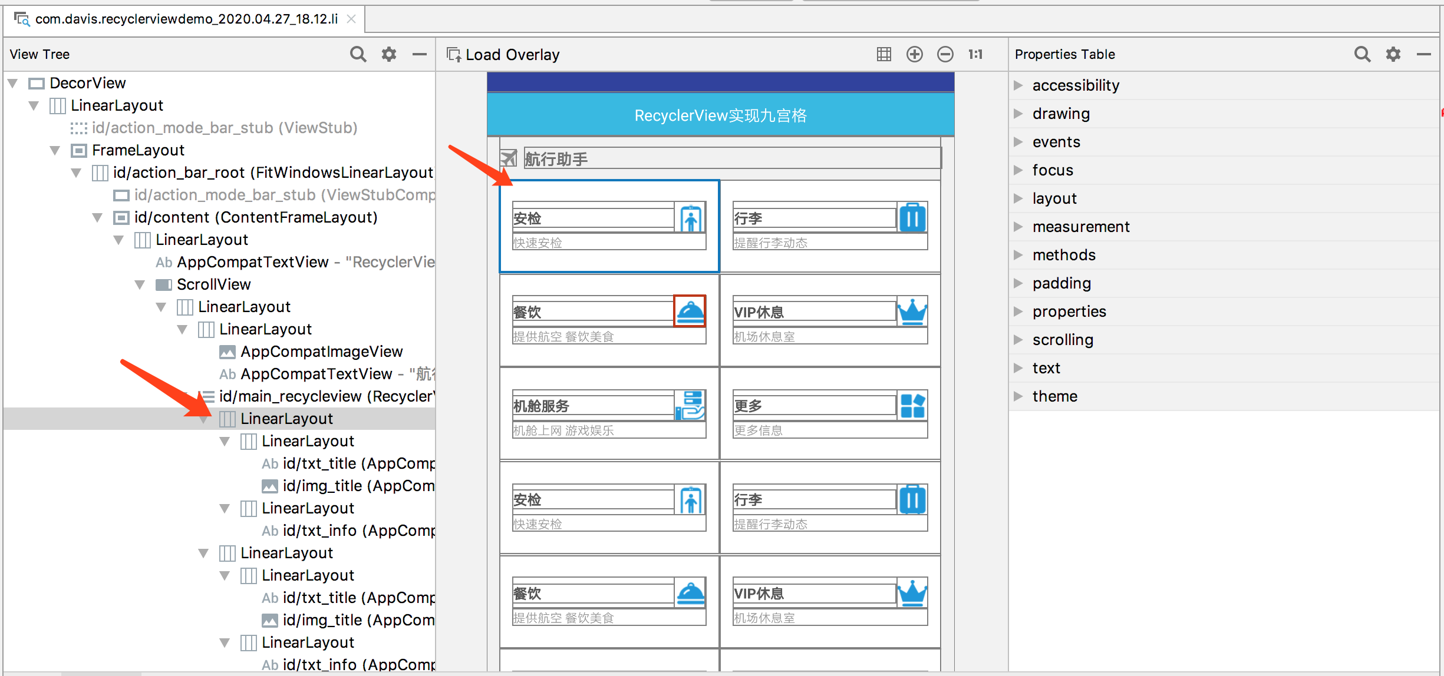Click the VIP休息 crown image in the preview

pos(912,311)
